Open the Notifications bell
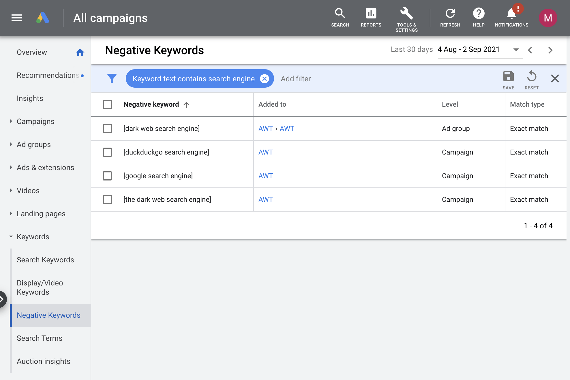 (x=511, y=14)
